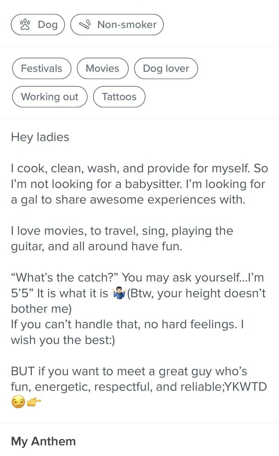Click the "I cook, clean, wash" paragraph
This screenshot has height=456, width=279.
coord(139,184)
